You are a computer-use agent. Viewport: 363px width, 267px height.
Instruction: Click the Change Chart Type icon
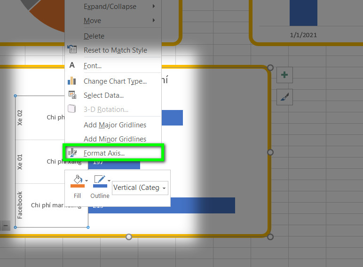coord(72,81)
